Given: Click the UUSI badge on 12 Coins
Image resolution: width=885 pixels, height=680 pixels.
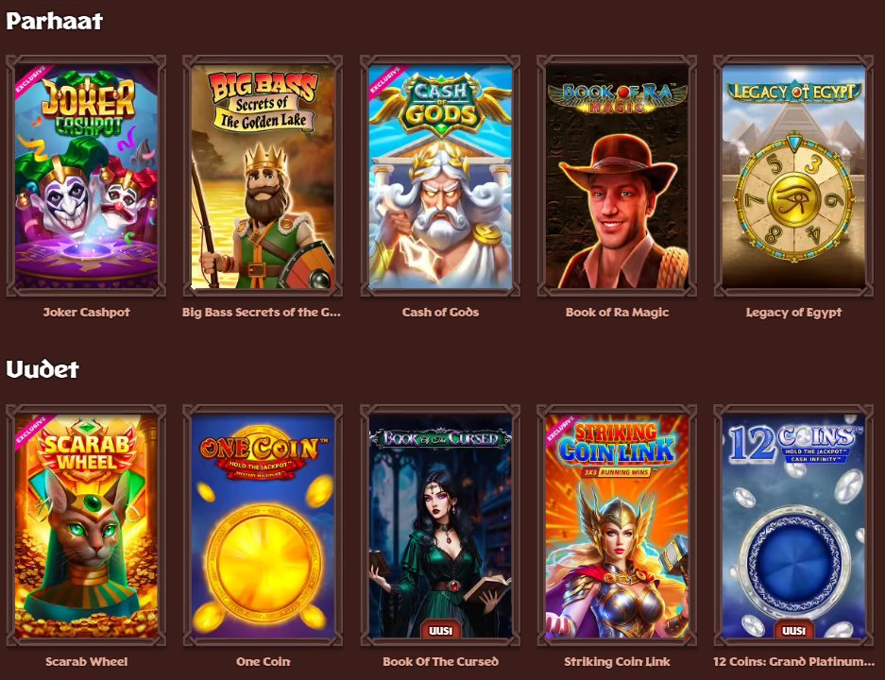Looking at the screenshot, I should click(793, 630).
